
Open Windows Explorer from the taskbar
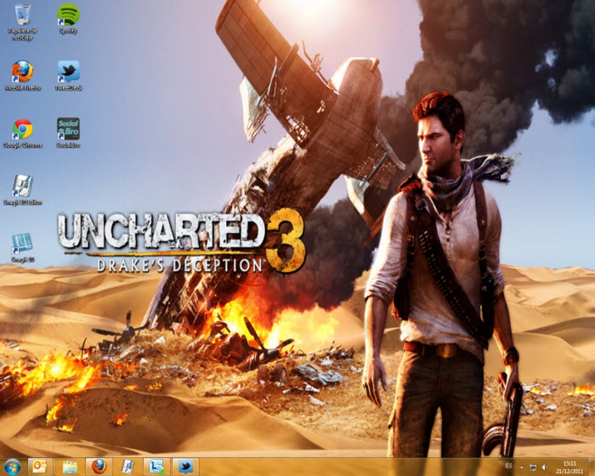pos(70,467)
